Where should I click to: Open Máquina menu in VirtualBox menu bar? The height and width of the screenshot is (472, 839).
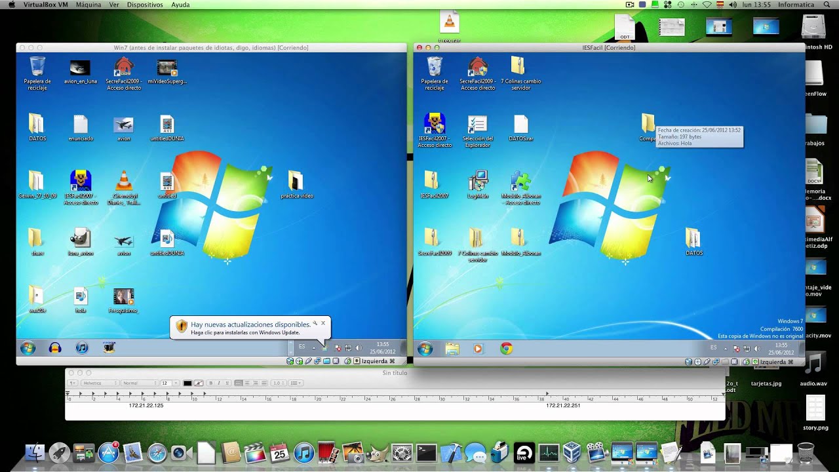click(x=88, y=5)
